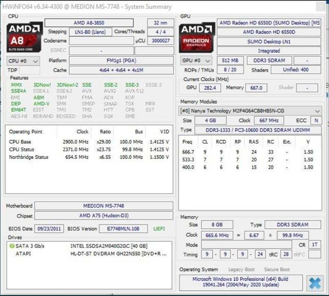Image resolution: width=329 pixels, height=296 pixels.
Task: Click the Integrated GPU bus field
Action: (269, 51)
